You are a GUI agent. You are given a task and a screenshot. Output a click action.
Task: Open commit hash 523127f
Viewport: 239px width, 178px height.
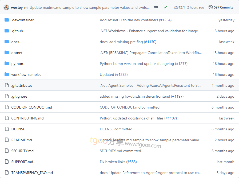pos(179,7)
